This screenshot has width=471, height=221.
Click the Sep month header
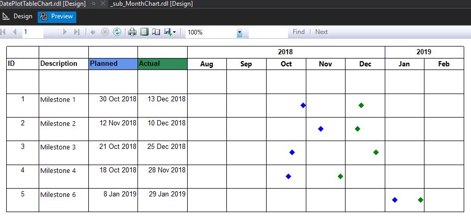point(246,64)
